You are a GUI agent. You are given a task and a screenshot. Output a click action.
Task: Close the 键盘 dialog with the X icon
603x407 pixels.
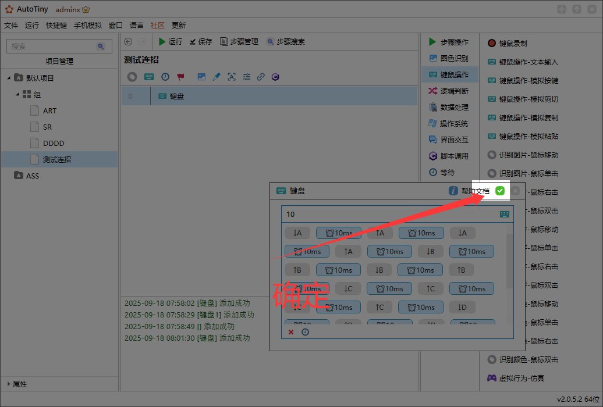pos(516,191)
